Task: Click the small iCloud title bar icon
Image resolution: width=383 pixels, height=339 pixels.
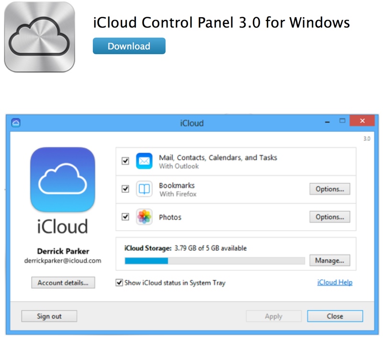Action: [16, 123]
